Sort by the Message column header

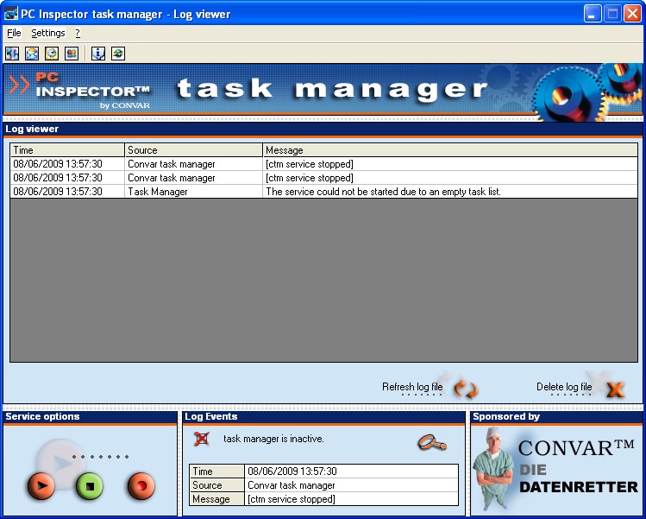450,149
